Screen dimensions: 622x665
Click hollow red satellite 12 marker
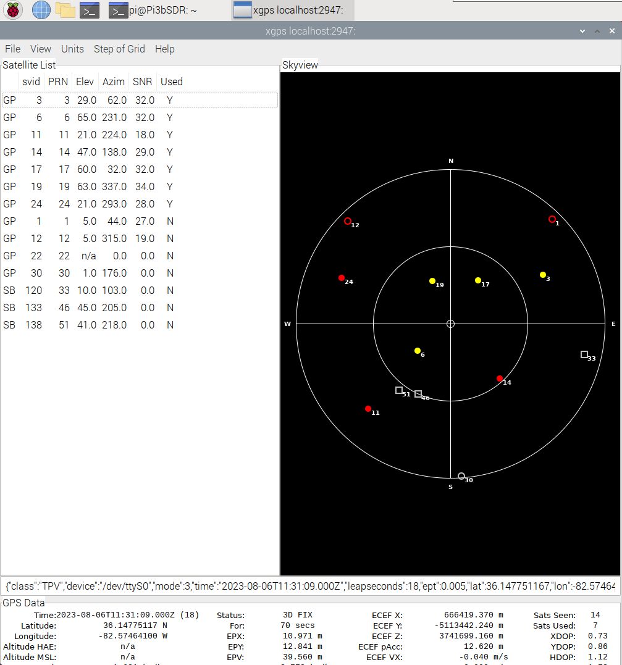(348, 221)
